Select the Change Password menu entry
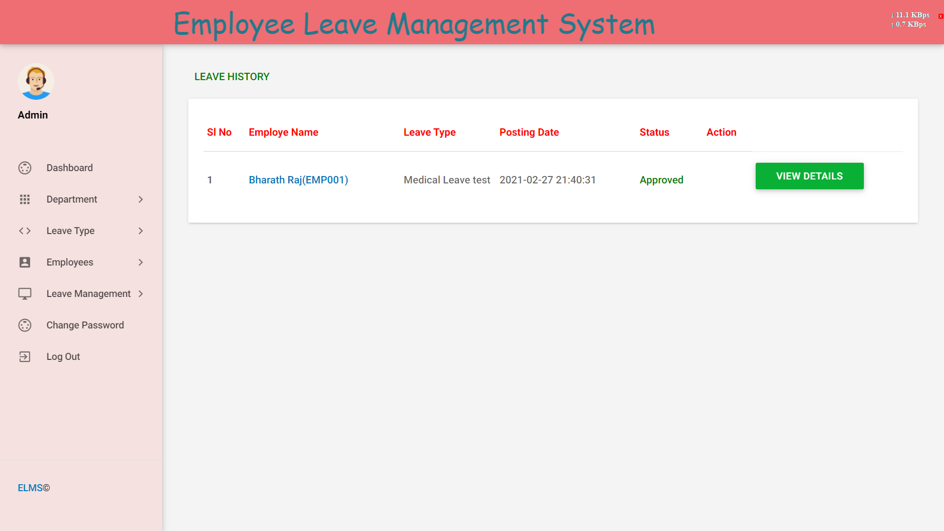The image size is (944, 531). tap(85, 325)
